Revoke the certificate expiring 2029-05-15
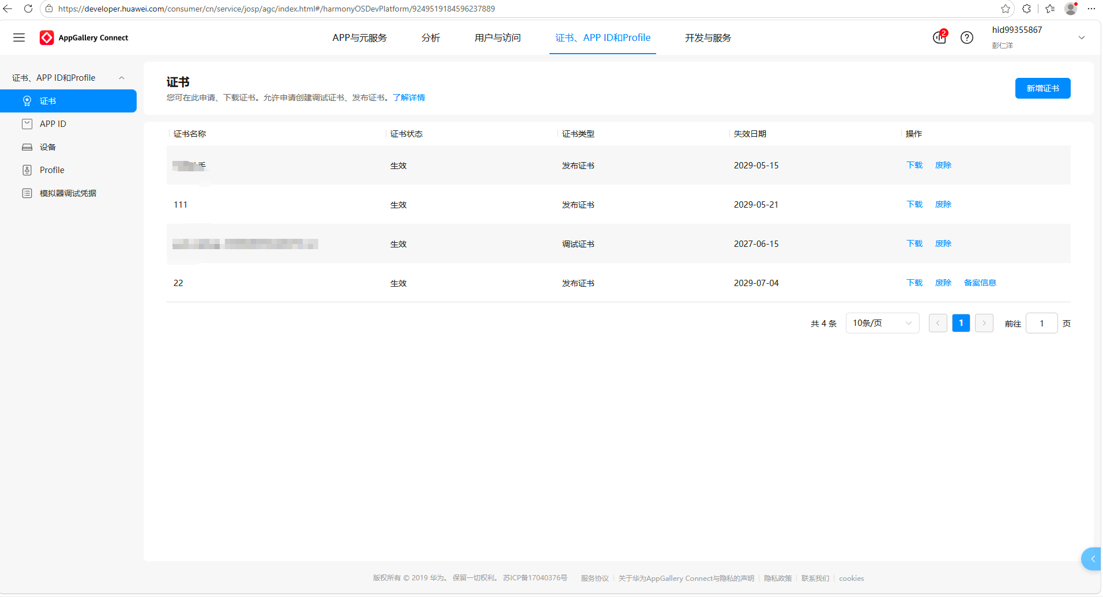Image resolution: width=1103 pixels, height=597 pixels. point(943,165)
